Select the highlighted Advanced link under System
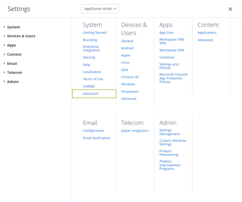The image size is (242, 202). [x=90, y=93]
